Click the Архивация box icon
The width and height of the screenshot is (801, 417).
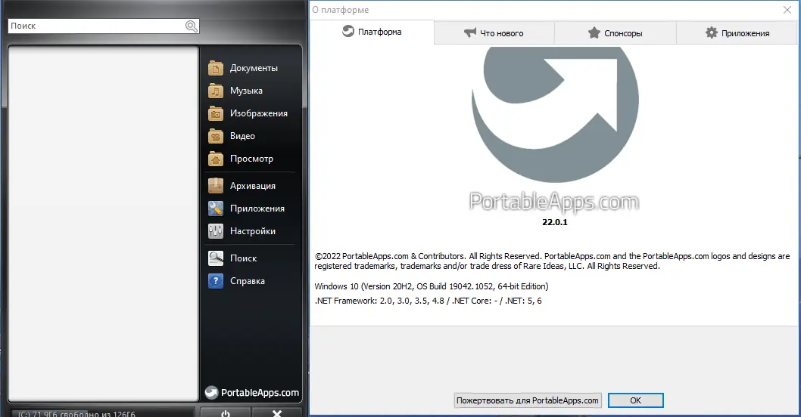tap(216, 186)
